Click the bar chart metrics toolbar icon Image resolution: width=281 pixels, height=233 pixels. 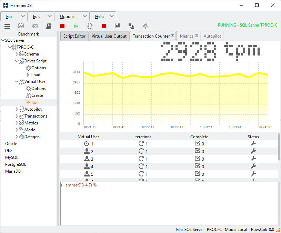pos(117,26)
